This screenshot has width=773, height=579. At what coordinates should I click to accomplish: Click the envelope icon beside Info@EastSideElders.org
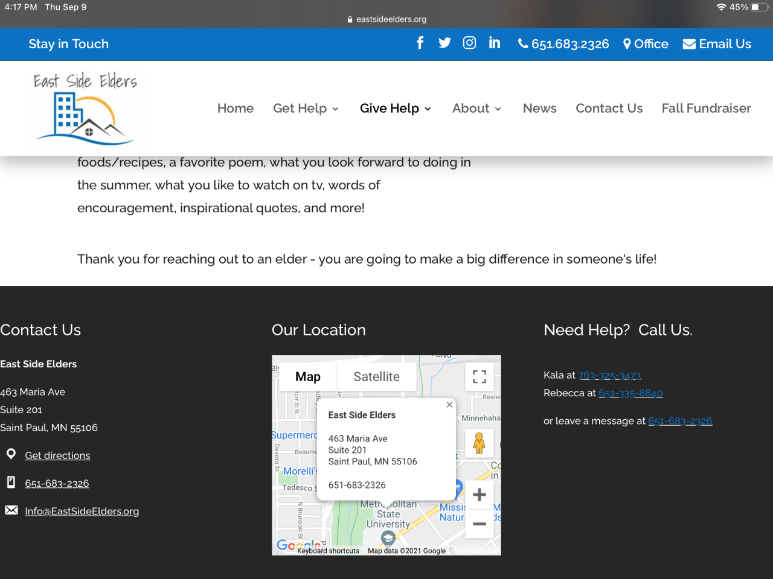11,510
